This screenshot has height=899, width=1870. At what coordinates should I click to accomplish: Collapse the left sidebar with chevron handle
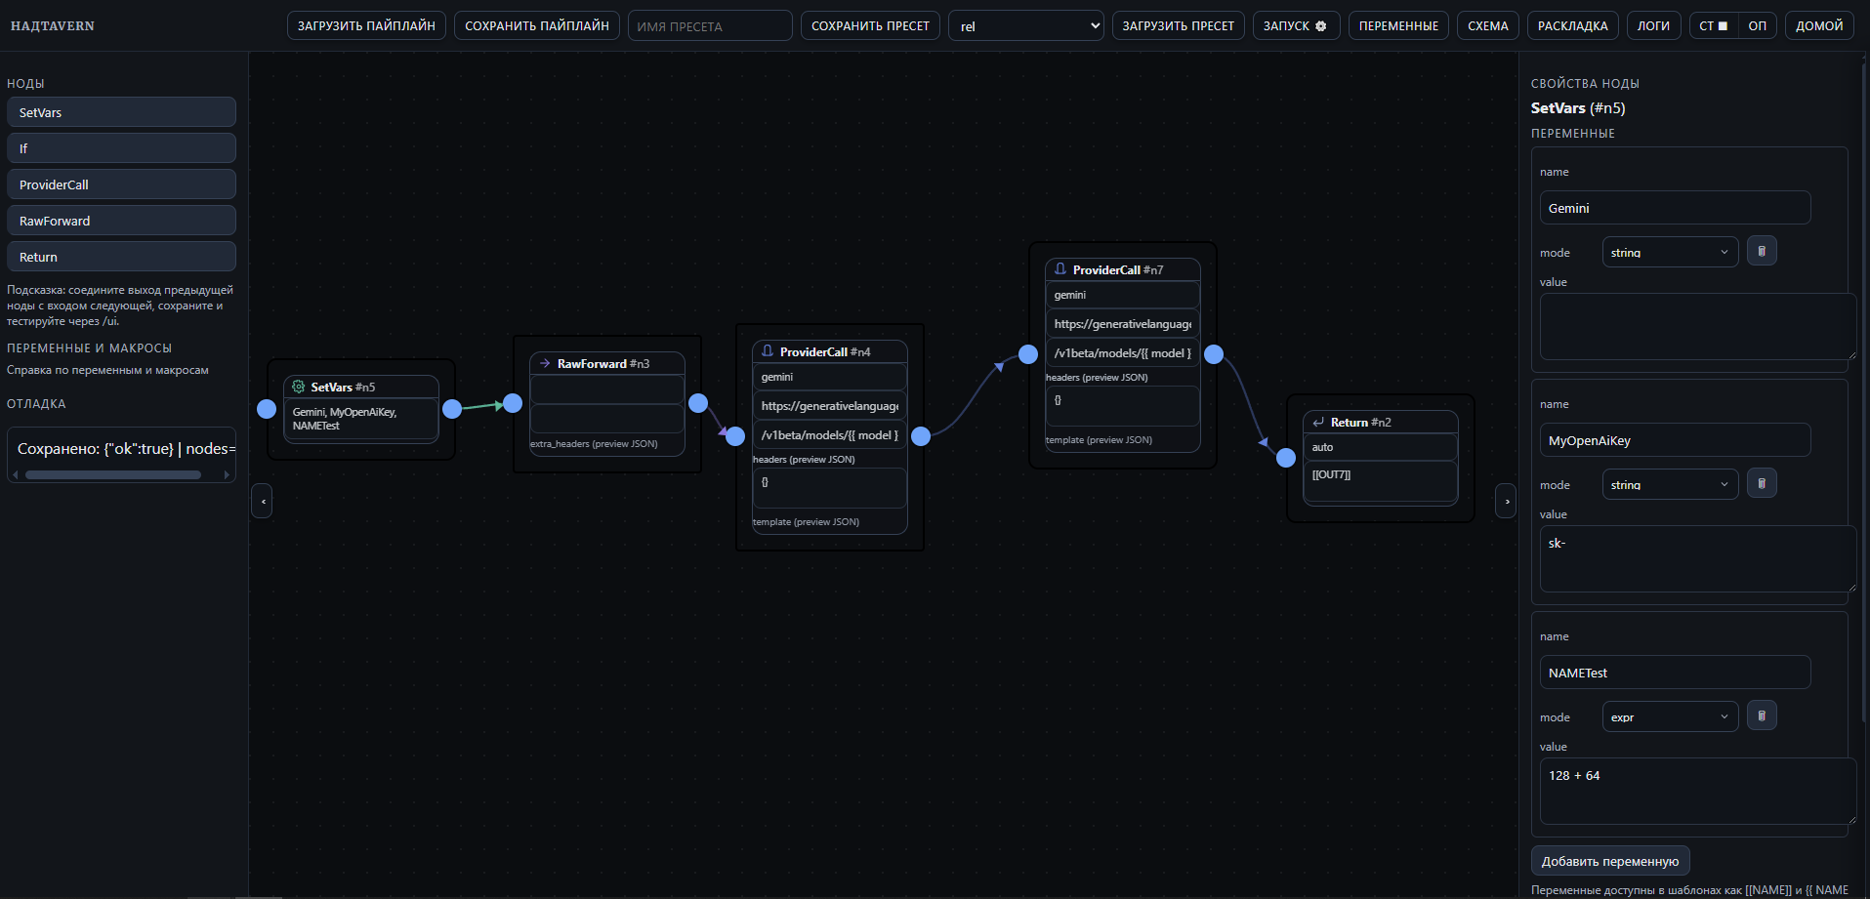pyautogui.click(x=262, y=502)
